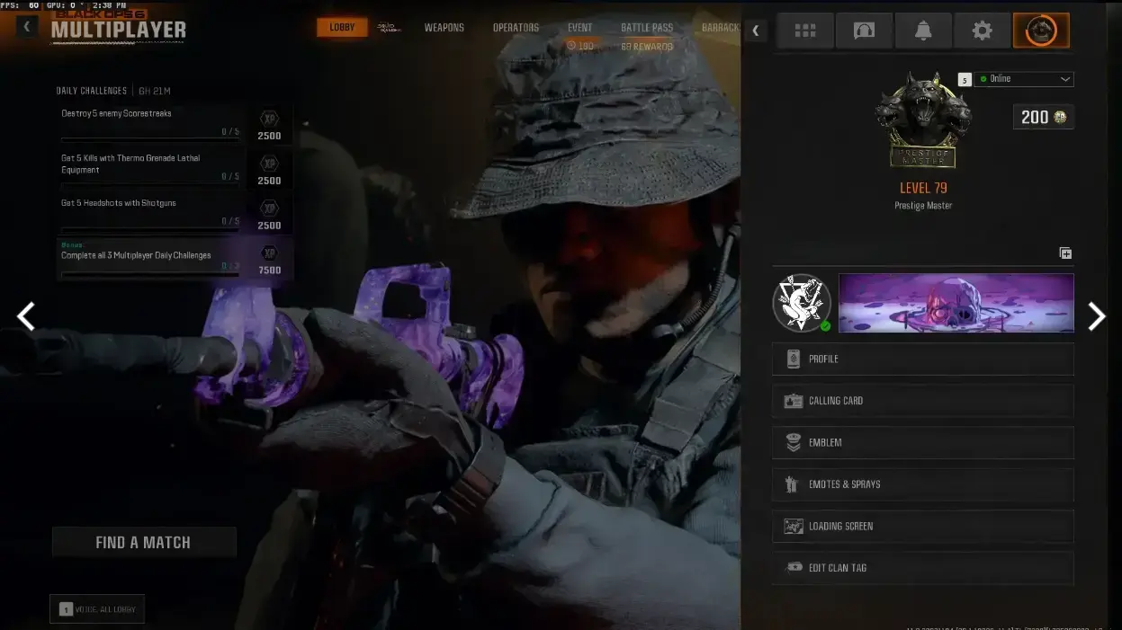Click the Squid Game event tab icon
This screenshot has width=1122, height=630.
click(x=389, y=28)
